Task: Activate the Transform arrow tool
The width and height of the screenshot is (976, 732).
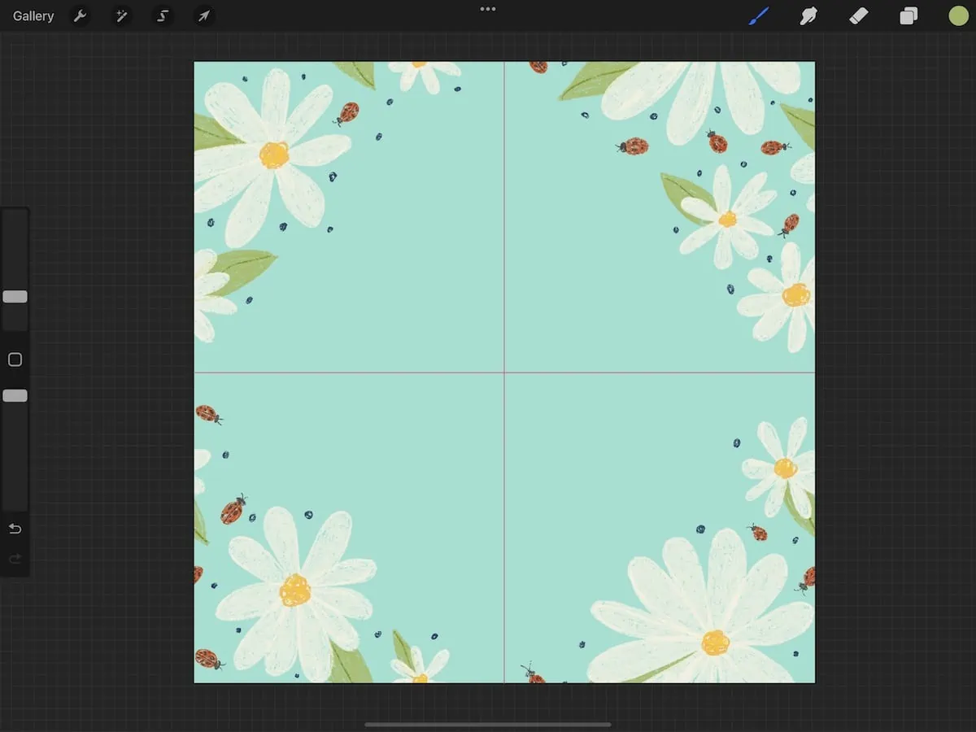Action: (x=203, y=16)
